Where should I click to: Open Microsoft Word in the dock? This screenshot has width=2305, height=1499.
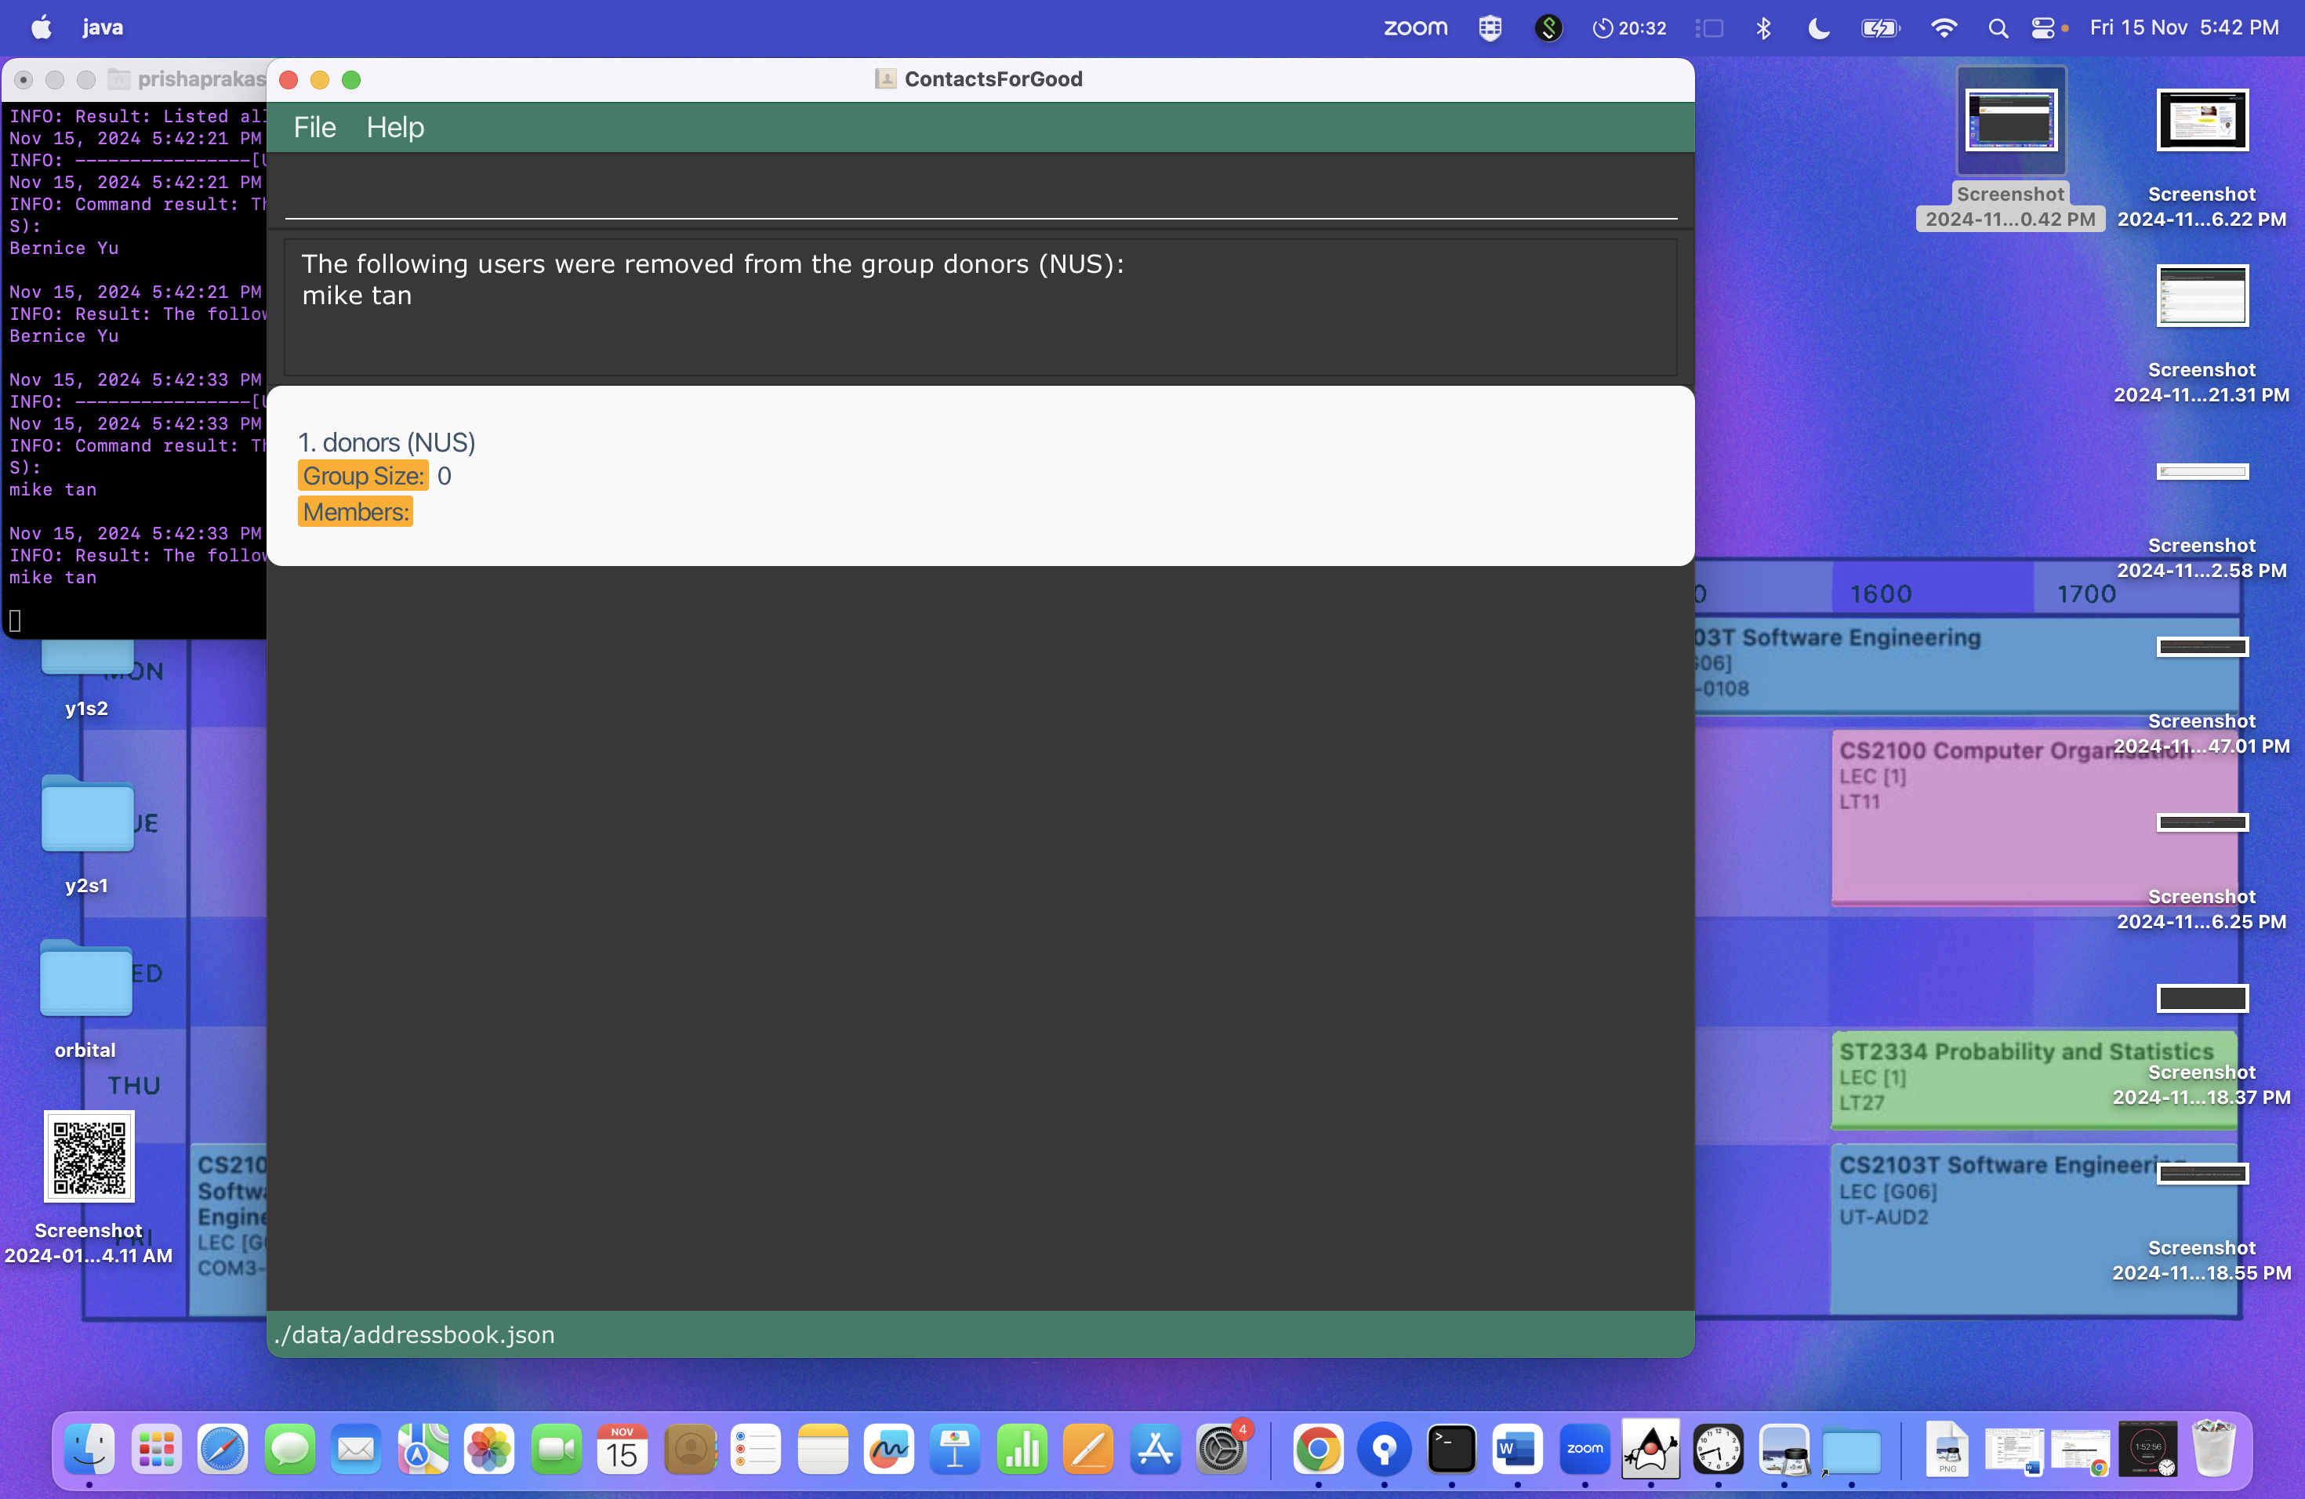(1516, 1450)
